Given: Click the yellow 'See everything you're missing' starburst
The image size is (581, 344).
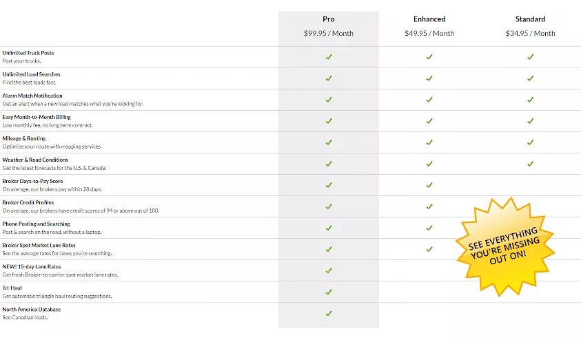Looking at the screenshot, I should 505,247.
